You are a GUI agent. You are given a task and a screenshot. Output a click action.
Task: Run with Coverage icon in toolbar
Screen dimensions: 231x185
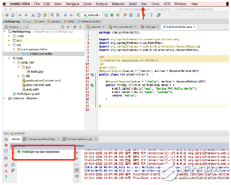point(118,15)
